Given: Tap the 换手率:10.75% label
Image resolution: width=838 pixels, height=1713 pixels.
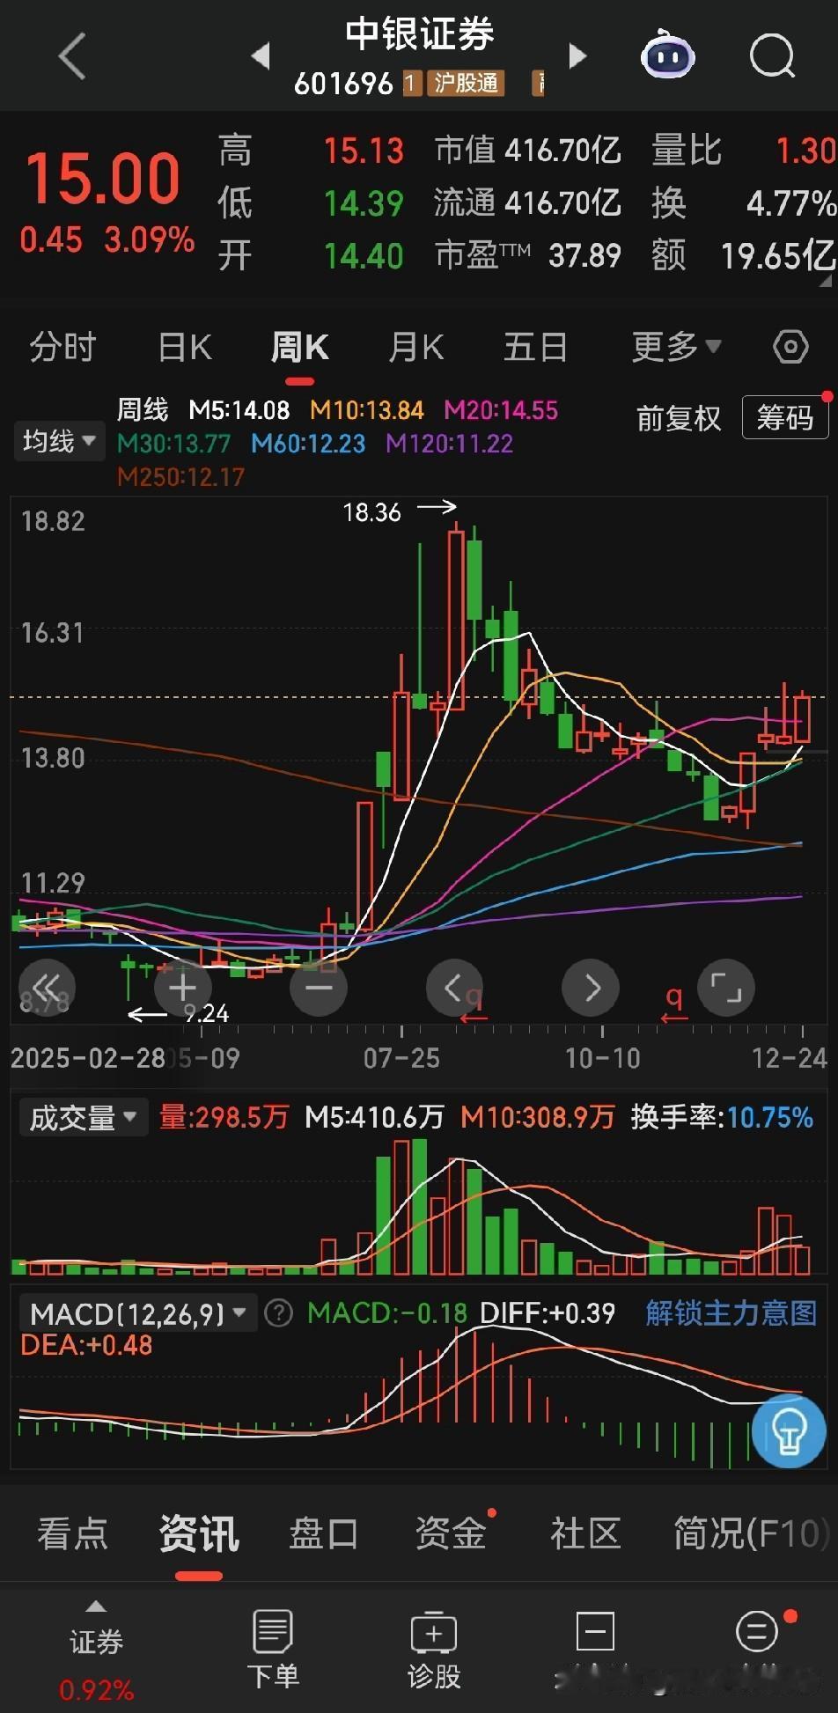Looking at the screenshot, I should (x=722, y=1118).
